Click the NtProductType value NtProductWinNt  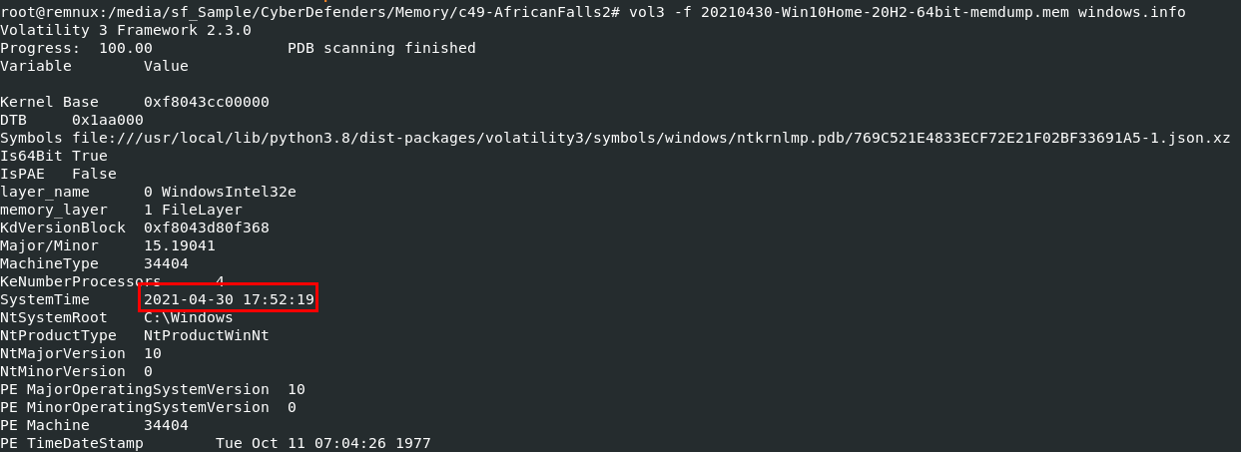click(206, 335)
